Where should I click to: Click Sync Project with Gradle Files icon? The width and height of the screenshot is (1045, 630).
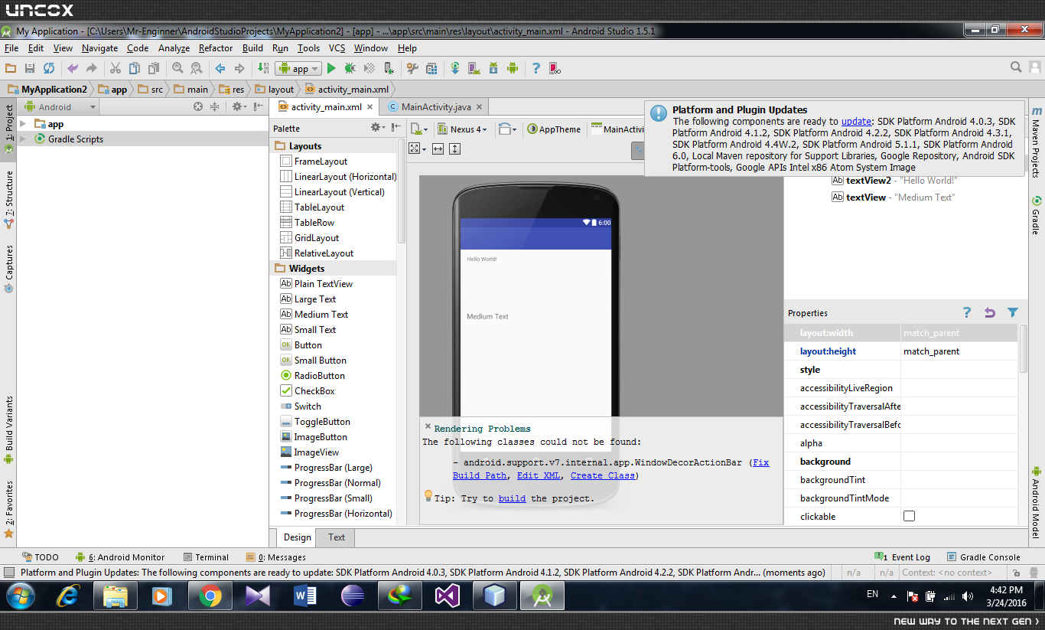click(x=455, y=68)
